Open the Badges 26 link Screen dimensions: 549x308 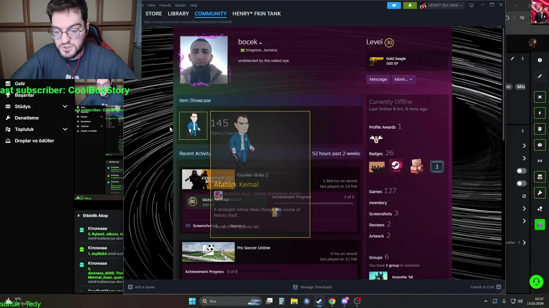tap(381, 153)
